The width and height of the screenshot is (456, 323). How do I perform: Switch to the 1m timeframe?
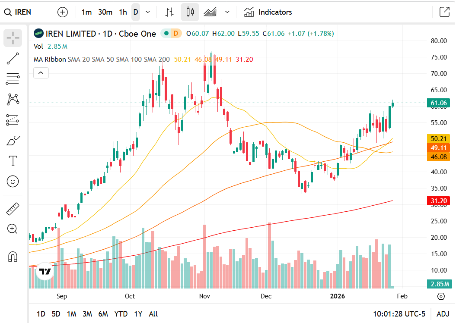point(86,12)
